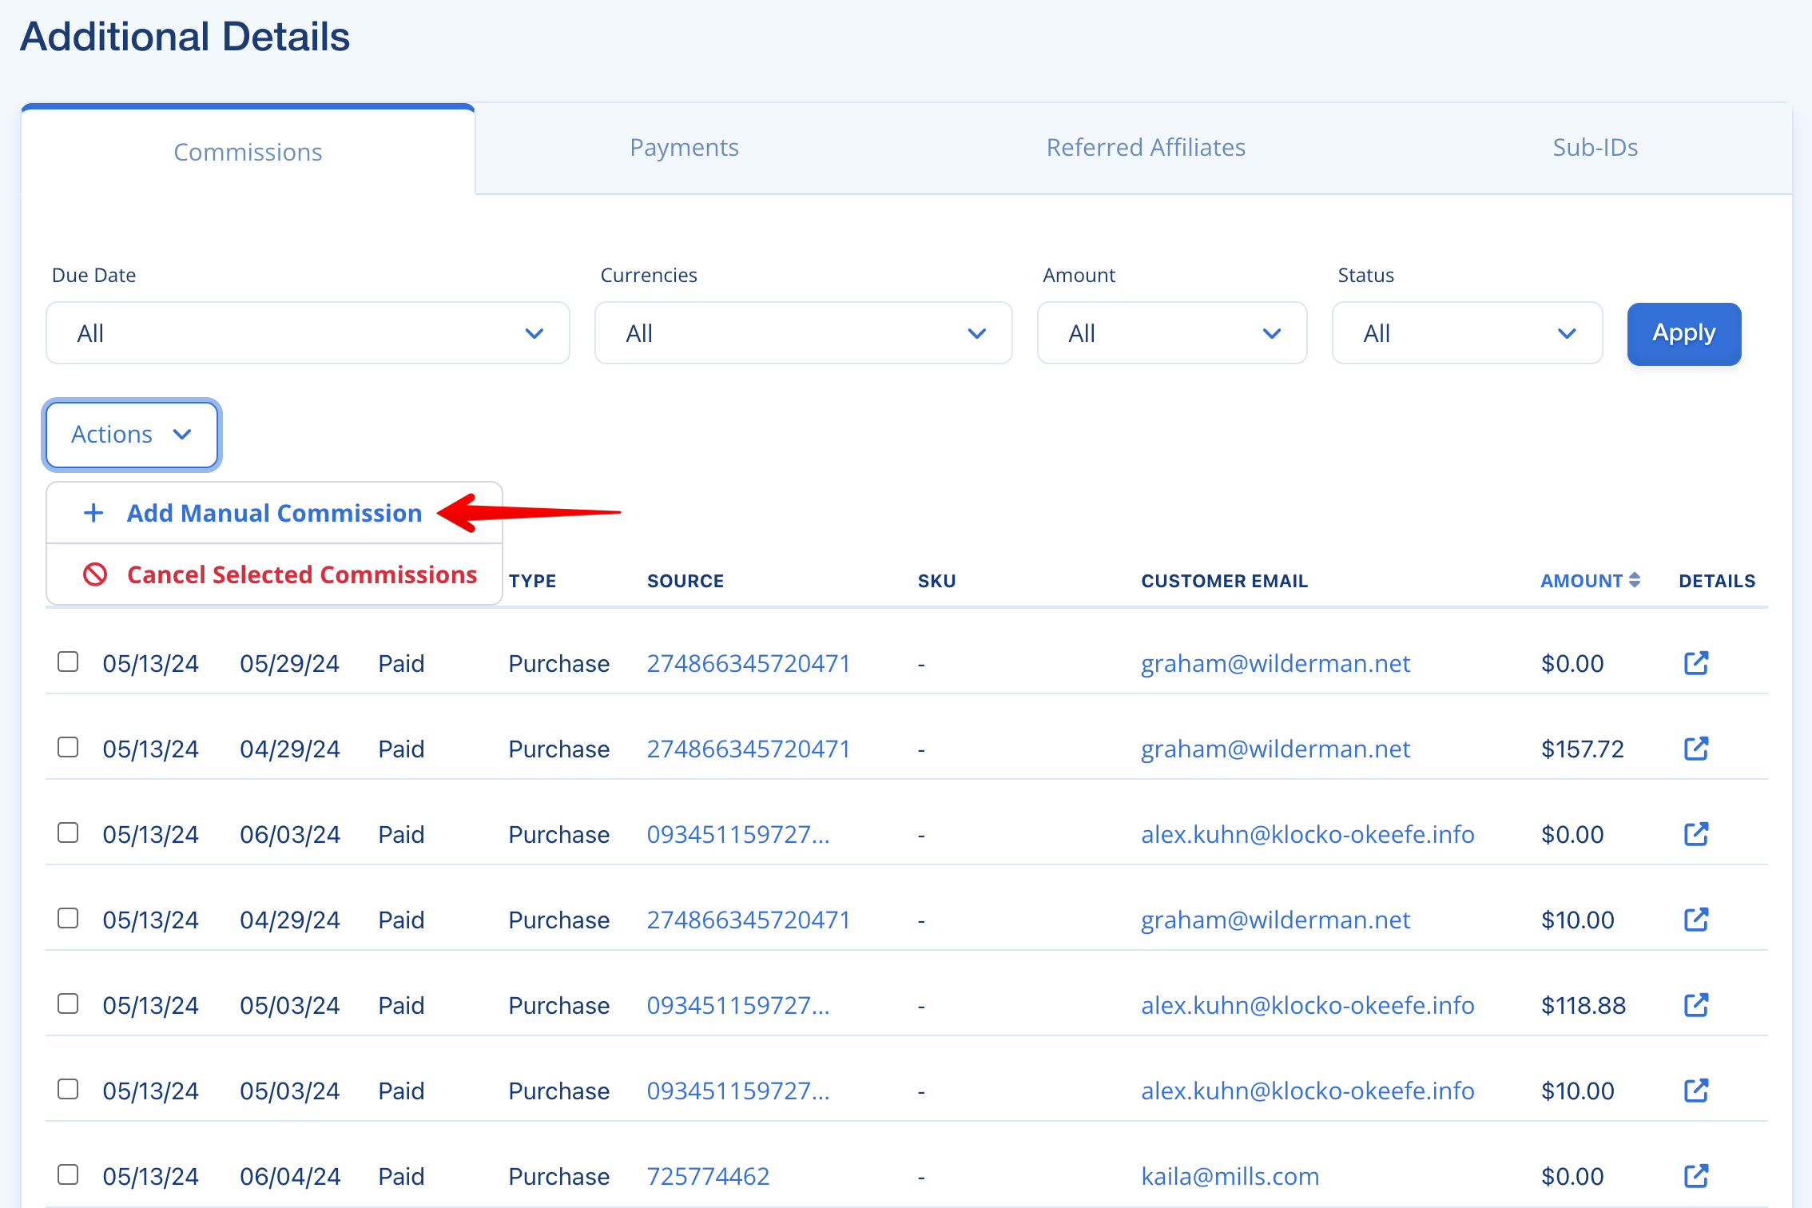The width and height of the screenshot is (1812, 1208).
Task: Open details icon for the $157.72 commission
Action: (1695, 749)
